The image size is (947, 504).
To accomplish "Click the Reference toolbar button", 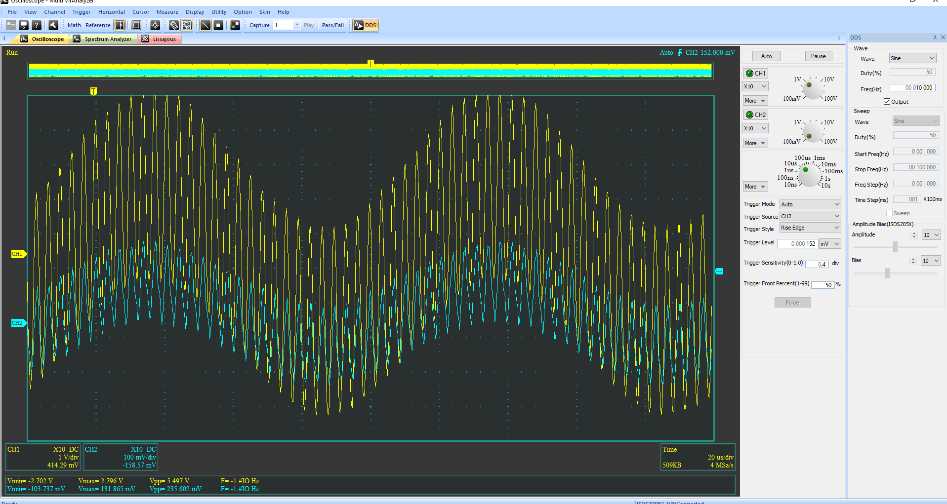I will coord(98,25).
